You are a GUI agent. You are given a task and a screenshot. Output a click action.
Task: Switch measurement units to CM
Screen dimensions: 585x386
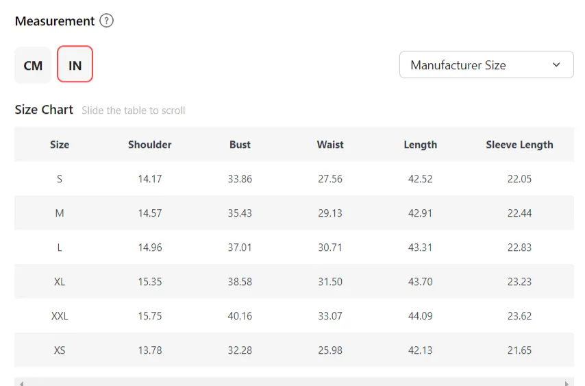coord(33,65)
